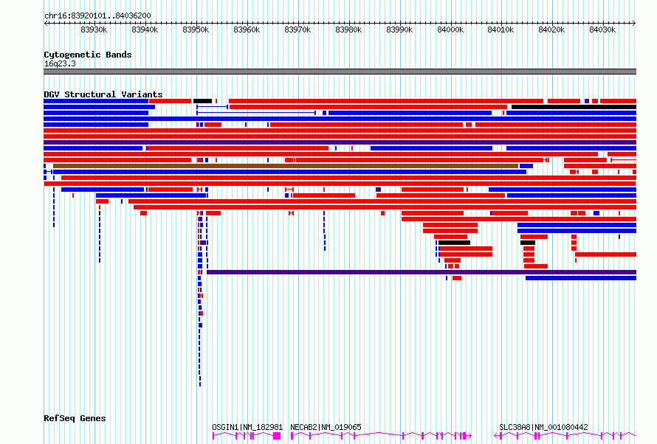Open the RefSeq Genes track title
Screen dimensions: 657x444
click(x=75, y=418)
